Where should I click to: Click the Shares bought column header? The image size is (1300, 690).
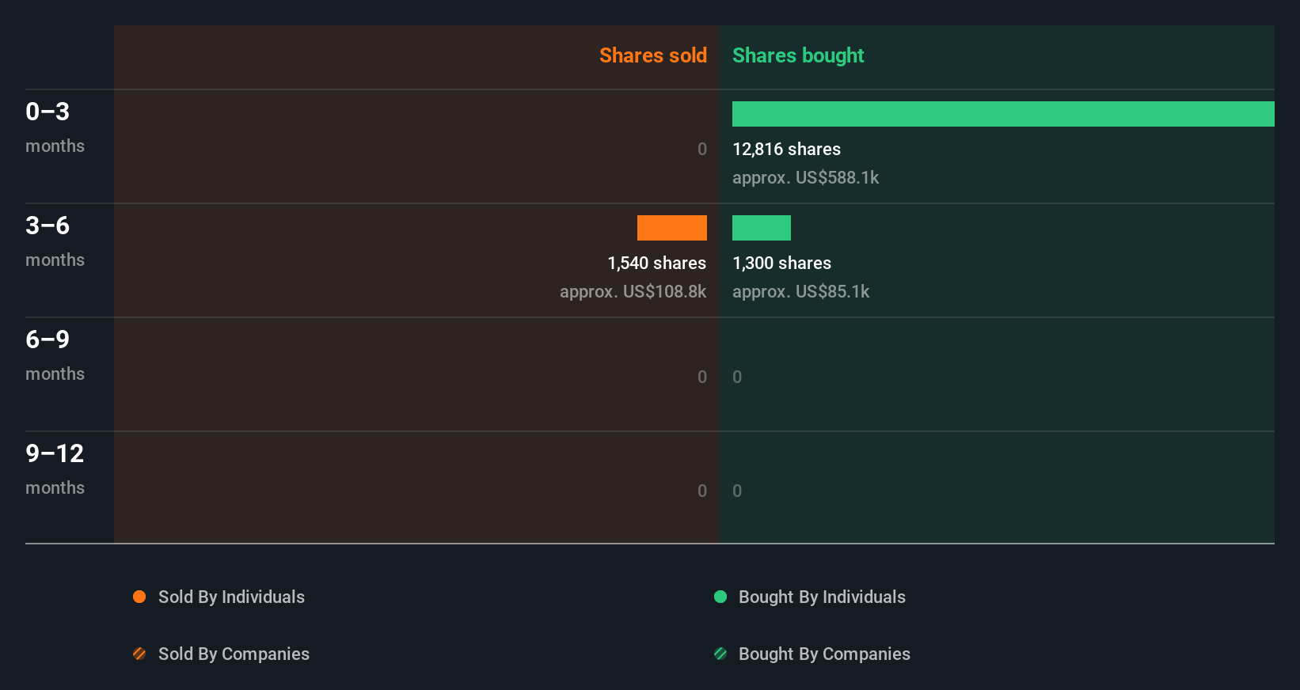[x=798, y=55]
